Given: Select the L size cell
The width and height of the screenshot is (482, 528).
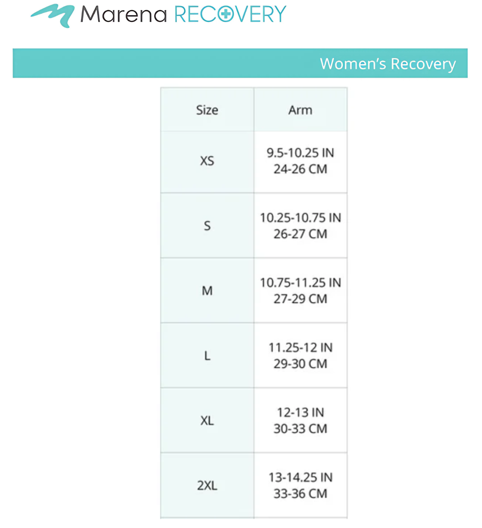Looking at the screenshot, I should point(207,356).
